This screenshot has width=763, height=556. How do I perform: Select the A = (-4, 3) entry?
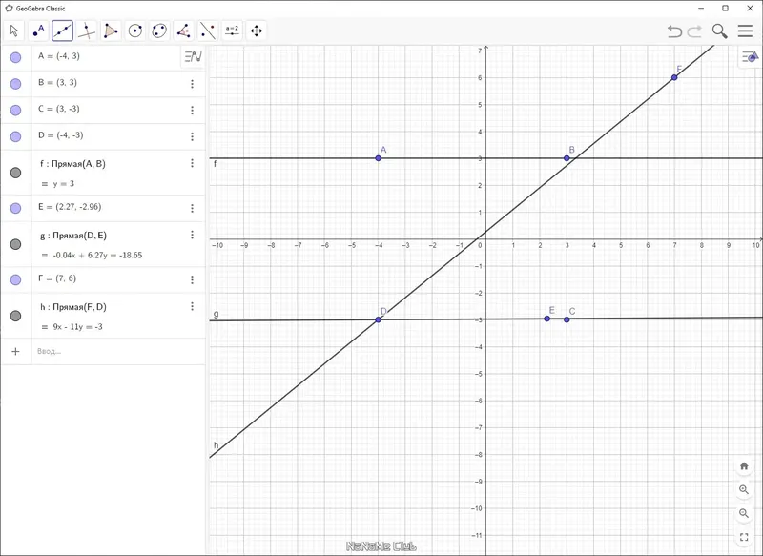(59, 56)
